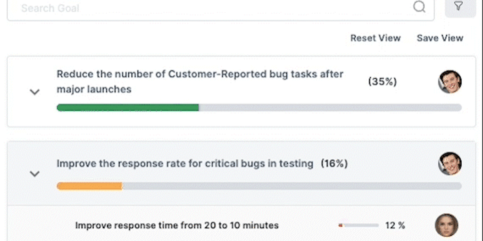Click owner avatar on the critical bugs goal
The height and width of the screenshot is (241, 483).
tap(450, 164)
